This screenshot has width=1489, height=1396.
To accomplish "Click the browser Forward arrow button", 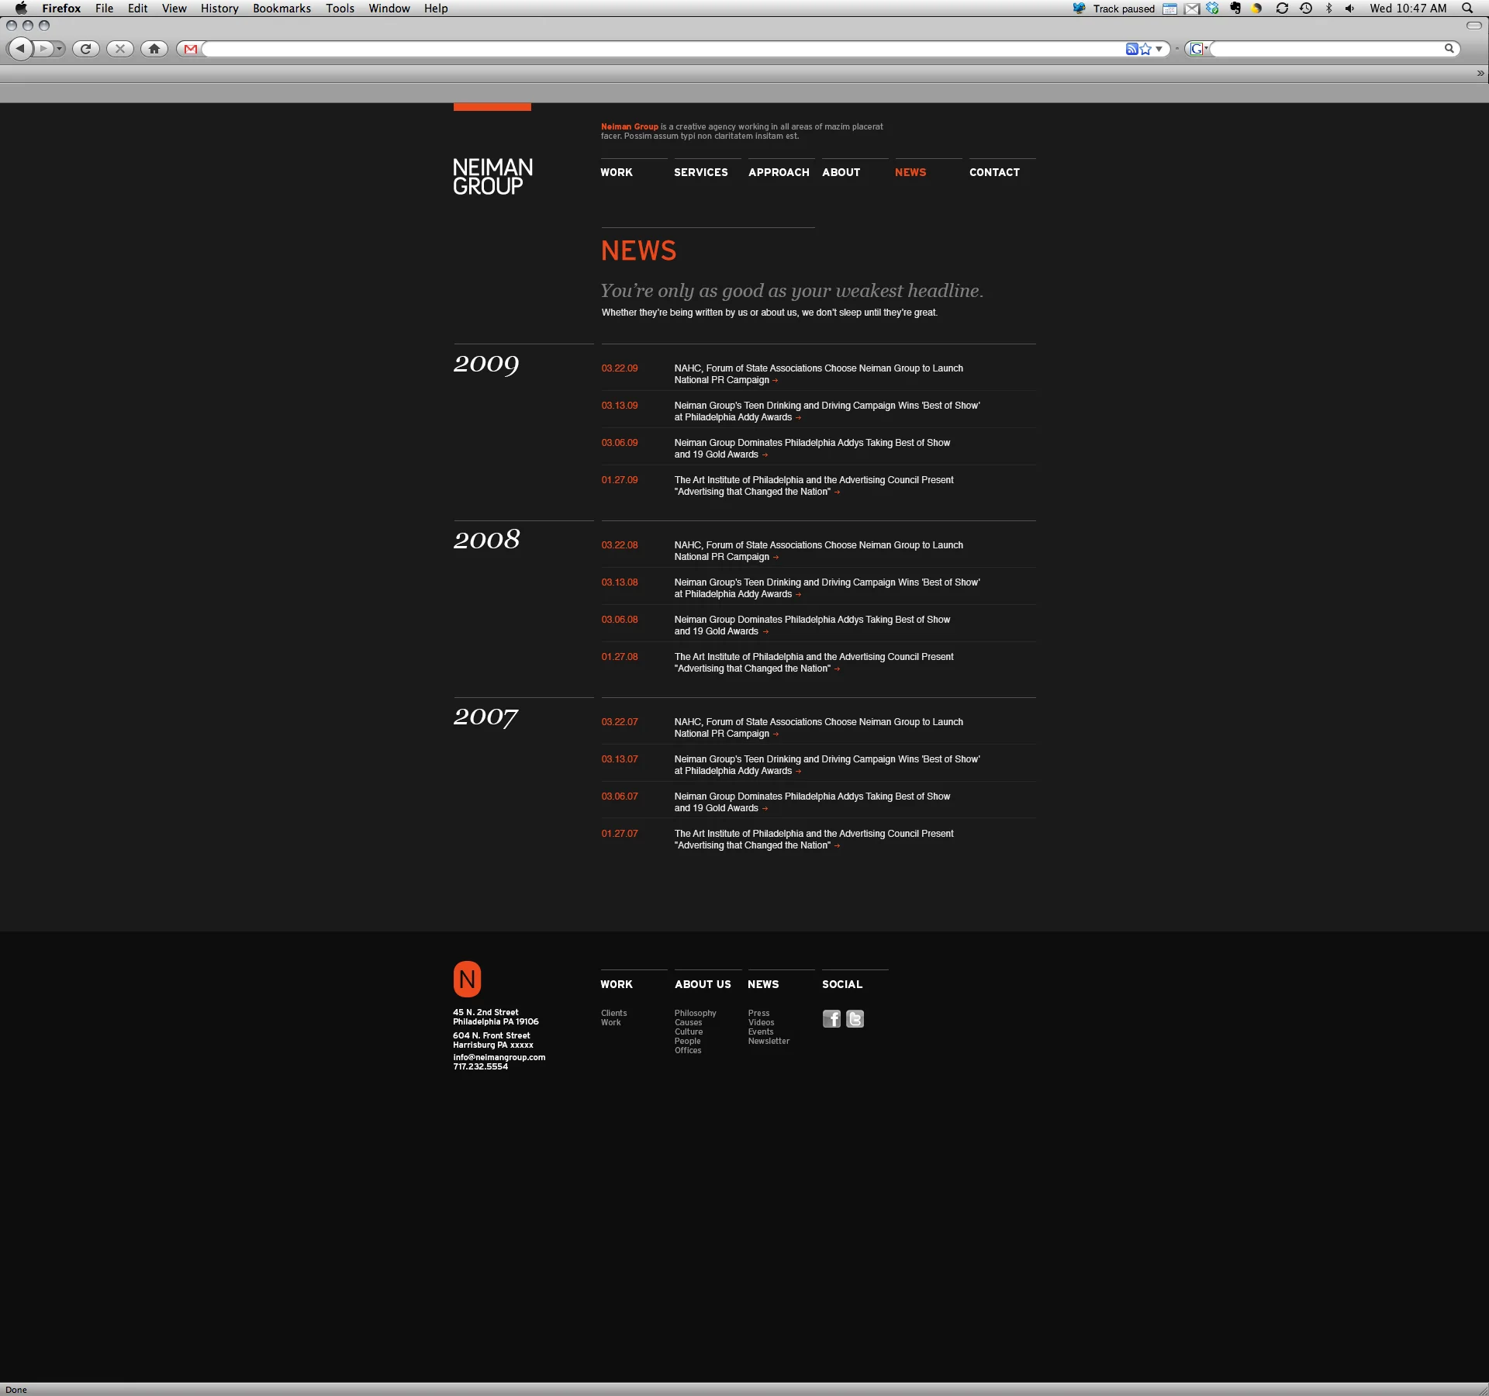I will 44,49.
